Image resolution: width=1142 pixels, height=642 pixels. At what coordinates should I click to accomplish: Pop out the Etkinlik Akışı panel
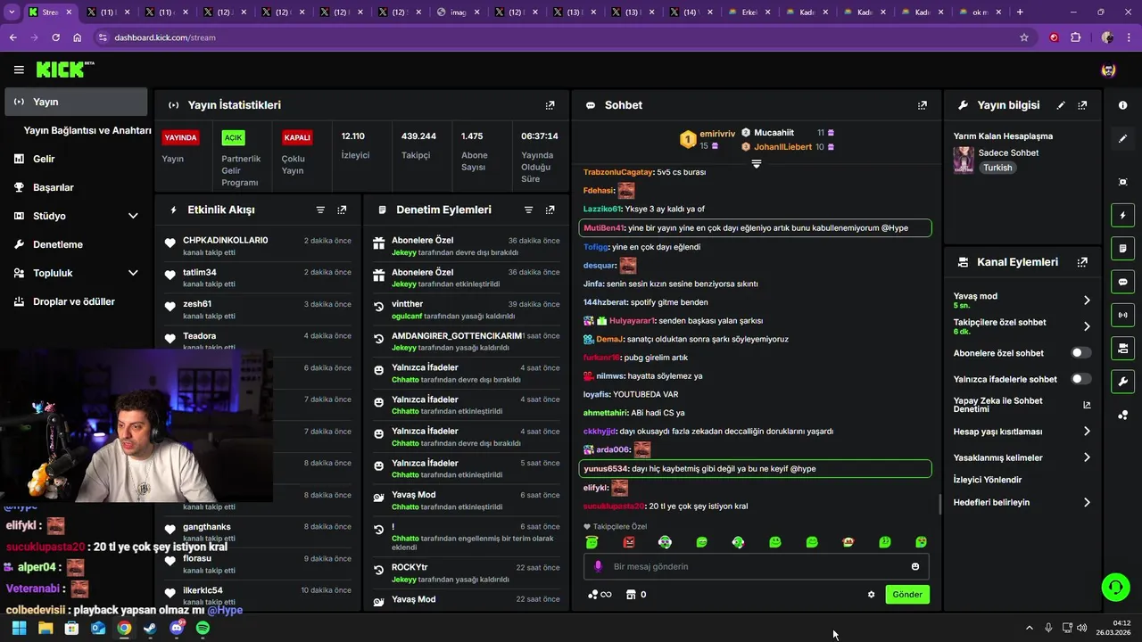[342, 210]
